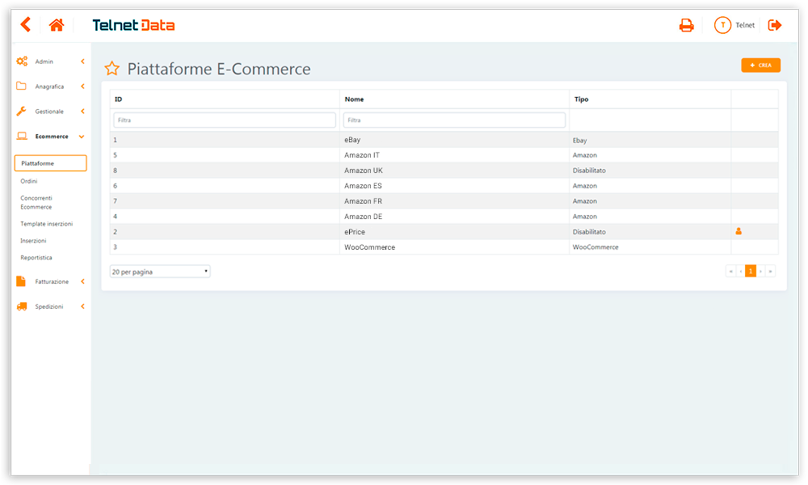Select the Amazon ES row name
The width and height of the screenshot is (808, 485).
363,186
